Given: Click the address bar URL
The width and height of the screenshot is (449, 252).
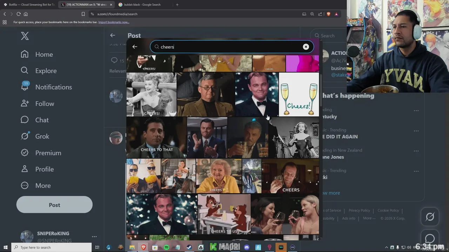Looking at the screenshot, I should tap(118, 14).
